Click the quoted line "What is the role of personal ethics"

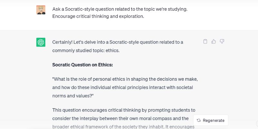click(125, 79)
